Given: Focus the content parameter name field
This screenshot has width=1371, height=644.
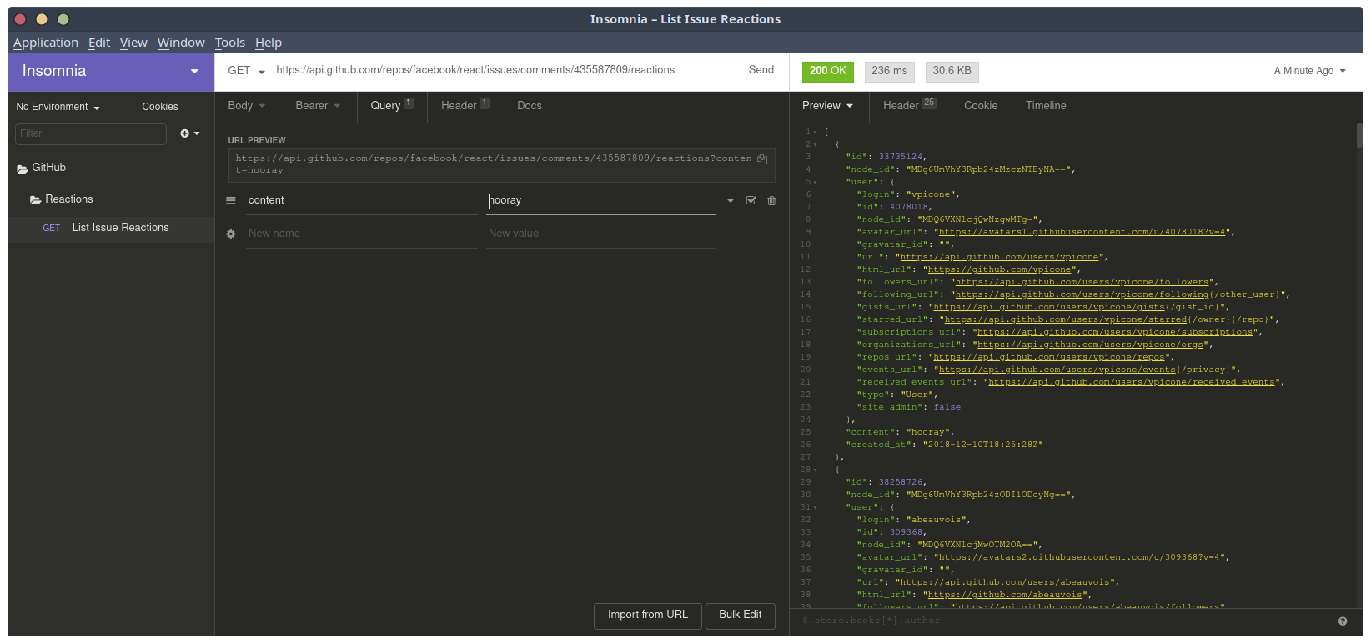Looking at the screenshot, I should [361, 200].
